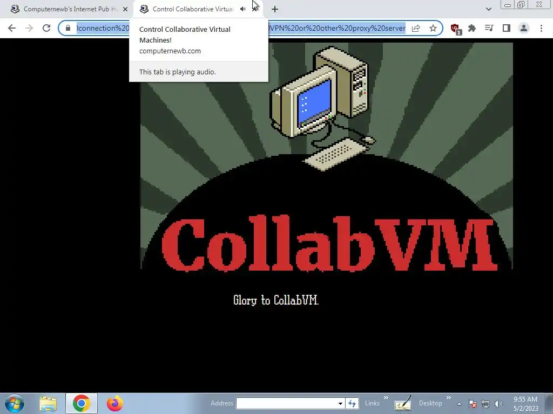553x414 pixels.
Task: Open network status tray icon
Action: pos(485,404)
